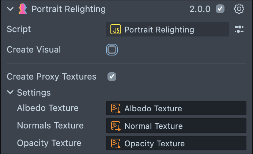Open the component settings gear menu
Image resolution: width=253 pixels, height=154 pixels.
[239, 9]
